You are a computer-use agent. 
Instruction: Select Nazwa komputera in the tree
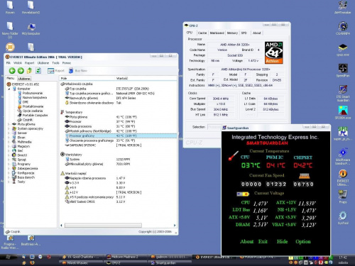pos(35,97)
